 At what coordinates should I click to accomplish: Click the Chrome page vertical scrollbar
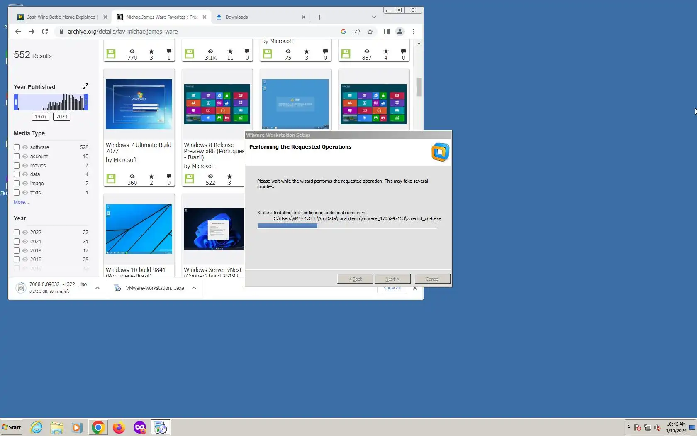tap(419, 87)
